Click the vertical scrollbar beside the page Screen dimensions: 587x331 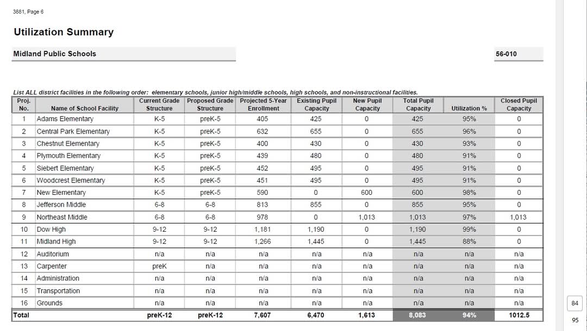559,165
